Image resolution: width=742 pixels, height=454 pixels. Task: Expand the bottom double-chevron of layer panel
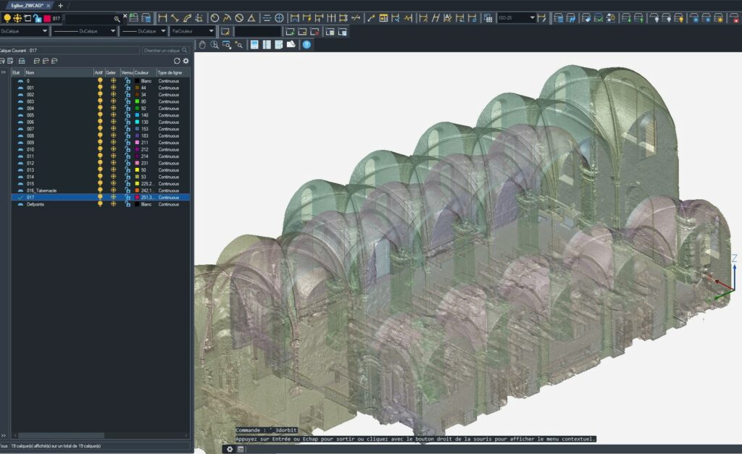(4, 436)
